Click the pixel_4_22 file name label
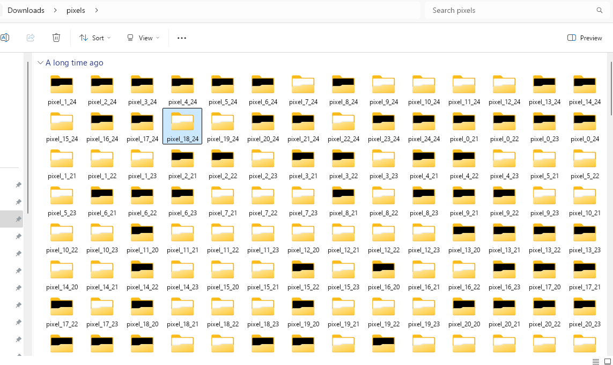The height and width of the screenshot is (365, 613). click(464, 176)
